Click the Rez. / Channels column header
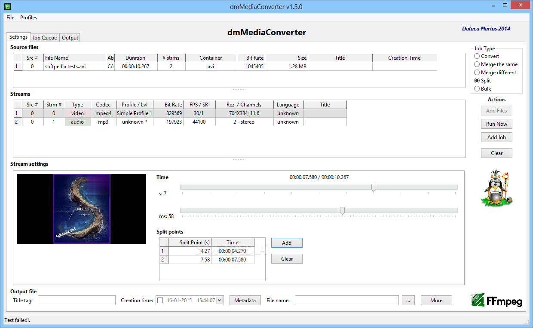The image size is (533, 328). pyautogui.click(x=244, y=105)
